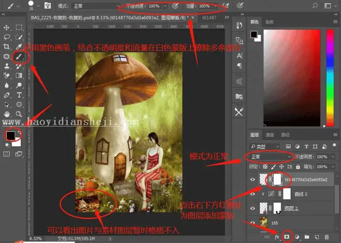This screenshot has width=341, height=243.
Task: Hide the t0148770d3d3a6093e2 layer
Action: (252, 180)
